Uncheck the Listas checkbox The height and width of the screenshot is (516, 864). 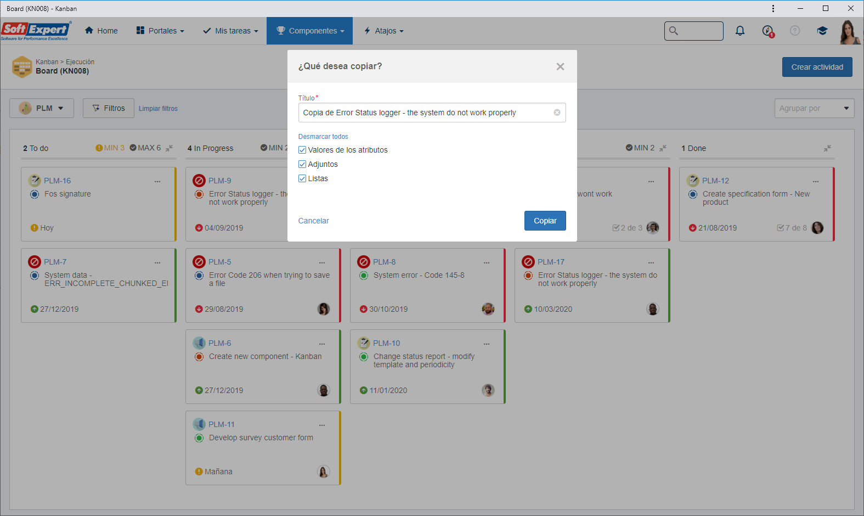(302, 178)
